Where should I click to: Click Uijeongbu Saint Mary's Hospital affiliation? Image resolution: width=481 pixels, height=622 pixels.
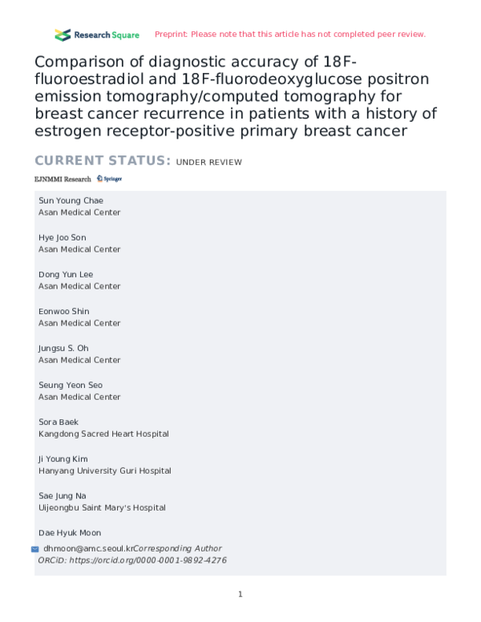click(x=104, y=507)
